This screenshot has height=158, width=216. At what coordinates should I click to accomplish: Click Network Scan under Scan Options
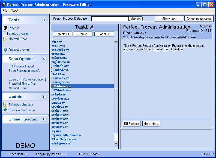(x=18, y=88)
